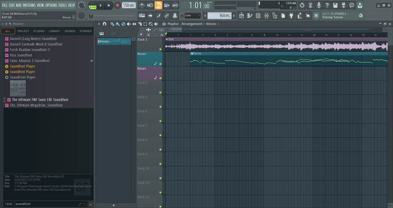Open the Channel rack icon
This screenshot has width=393, height=208.
pyautogui.click(x=258, y=16)
